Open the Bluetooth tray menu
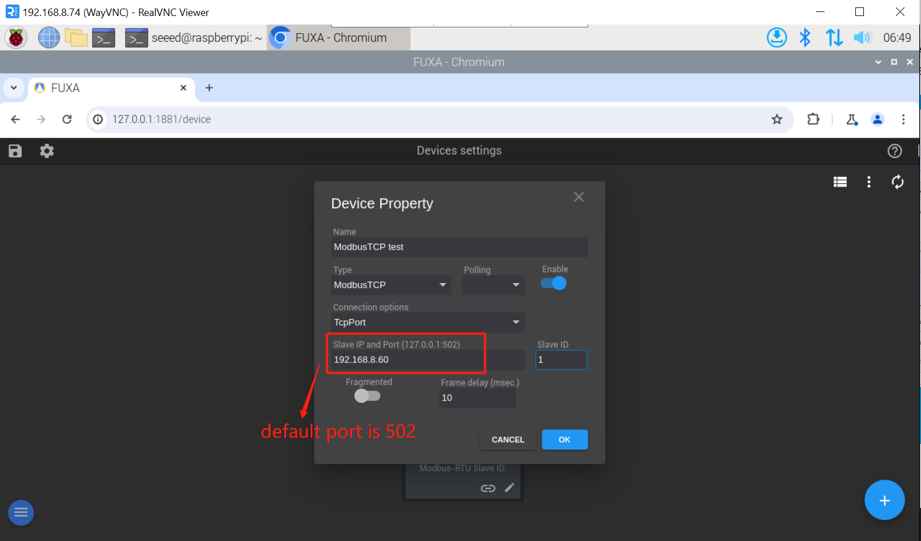 click(805, 38)
